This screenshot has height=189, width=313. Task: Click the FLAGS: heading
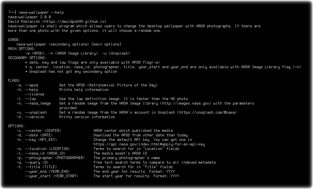14,80
